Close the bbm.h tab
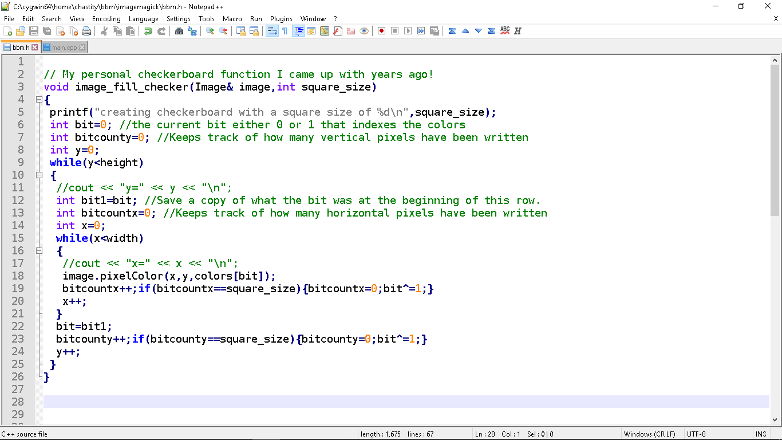Screen dimensions: 782x440 coord(35,48)
